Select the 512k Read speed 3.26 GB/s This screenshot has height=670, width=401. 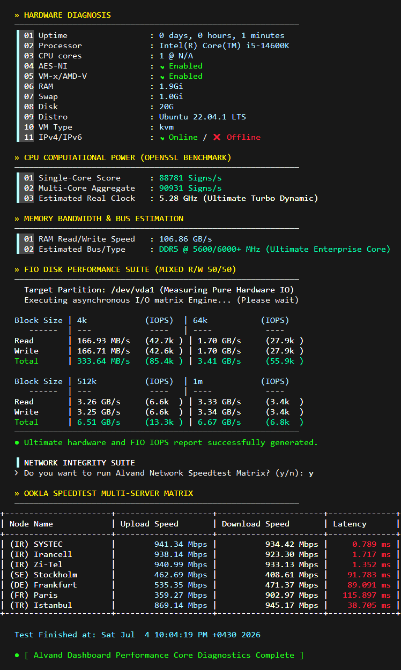[x=99, y=402]
